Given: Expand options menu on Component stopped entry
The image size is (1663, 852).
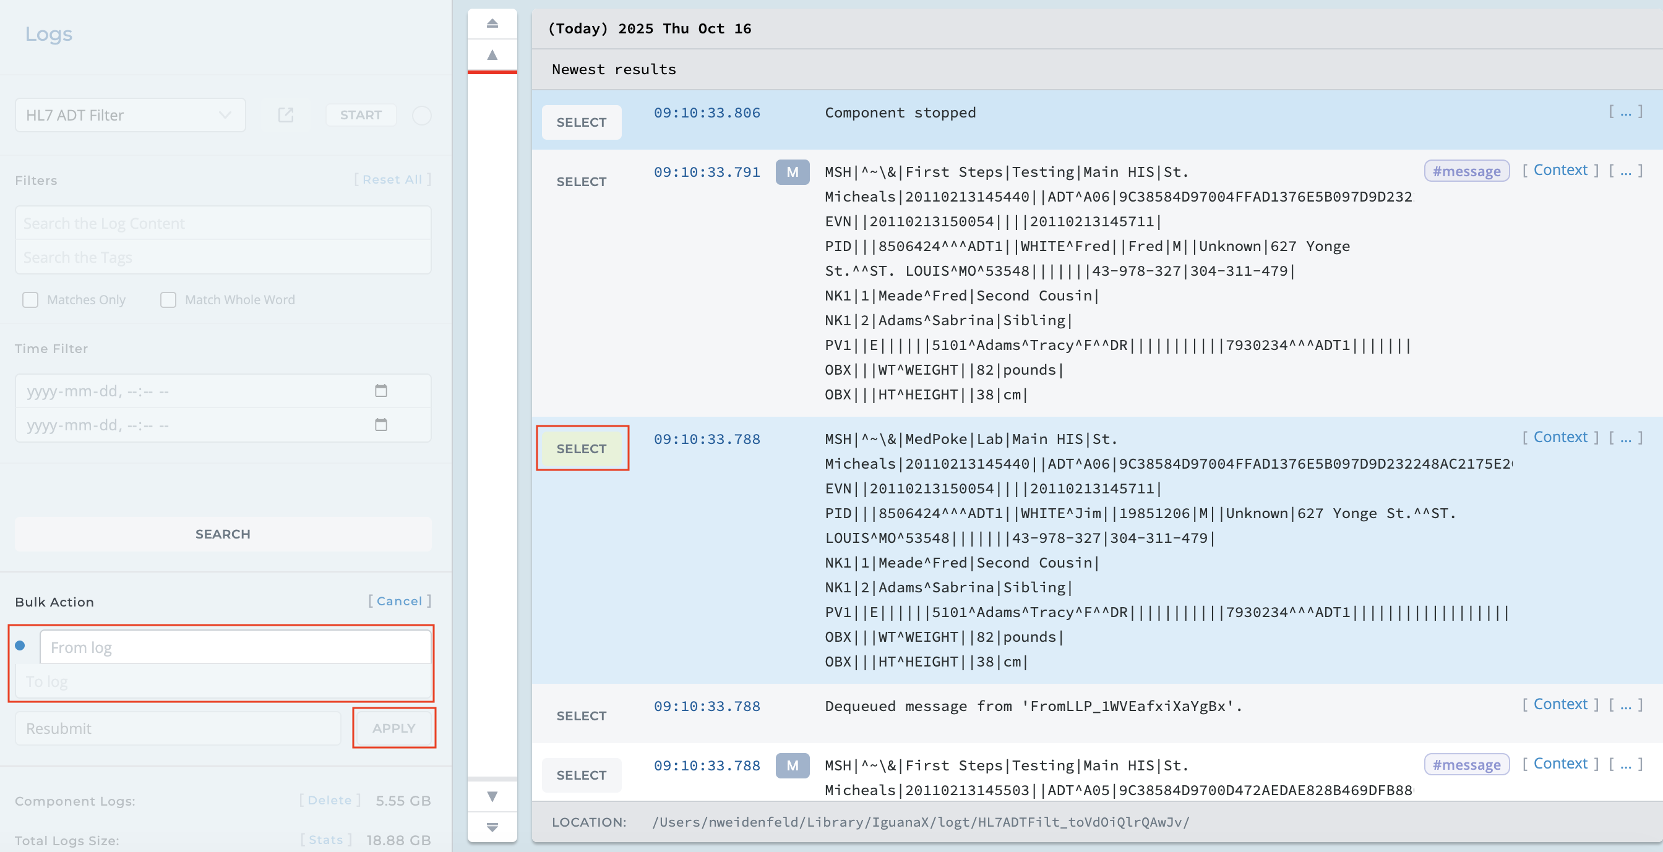Looking at the screenshot, I should (x=1625, y=113).
